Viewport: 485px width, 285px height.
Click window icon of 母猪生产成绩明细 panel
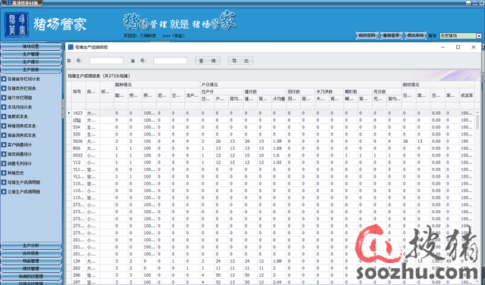pos(70,47)
